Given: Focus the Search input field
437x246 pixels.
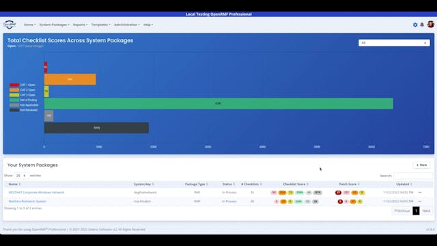Looking at the screenshot, I should point(413,176).
